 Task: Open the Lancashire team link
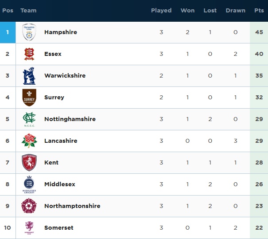click(61, 141)
